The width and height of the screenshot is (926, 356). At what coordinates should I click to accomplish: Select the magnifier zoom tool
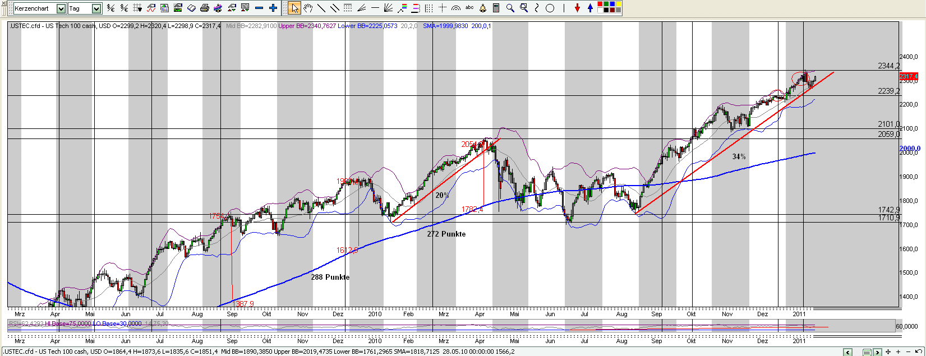510,8
